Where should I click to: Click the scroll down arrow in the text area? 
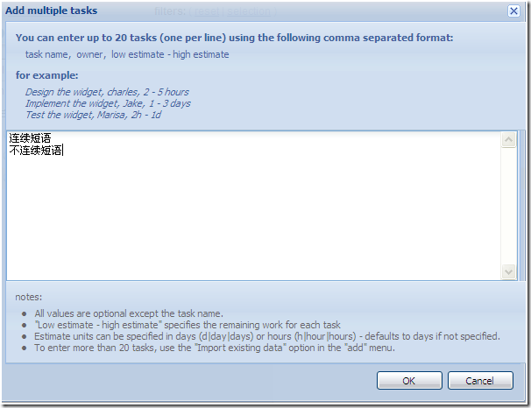click(508, 271)
